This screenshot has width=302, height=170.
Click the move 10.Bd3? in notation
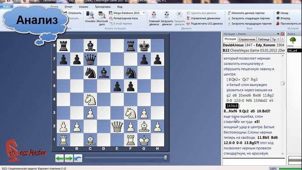263,111
